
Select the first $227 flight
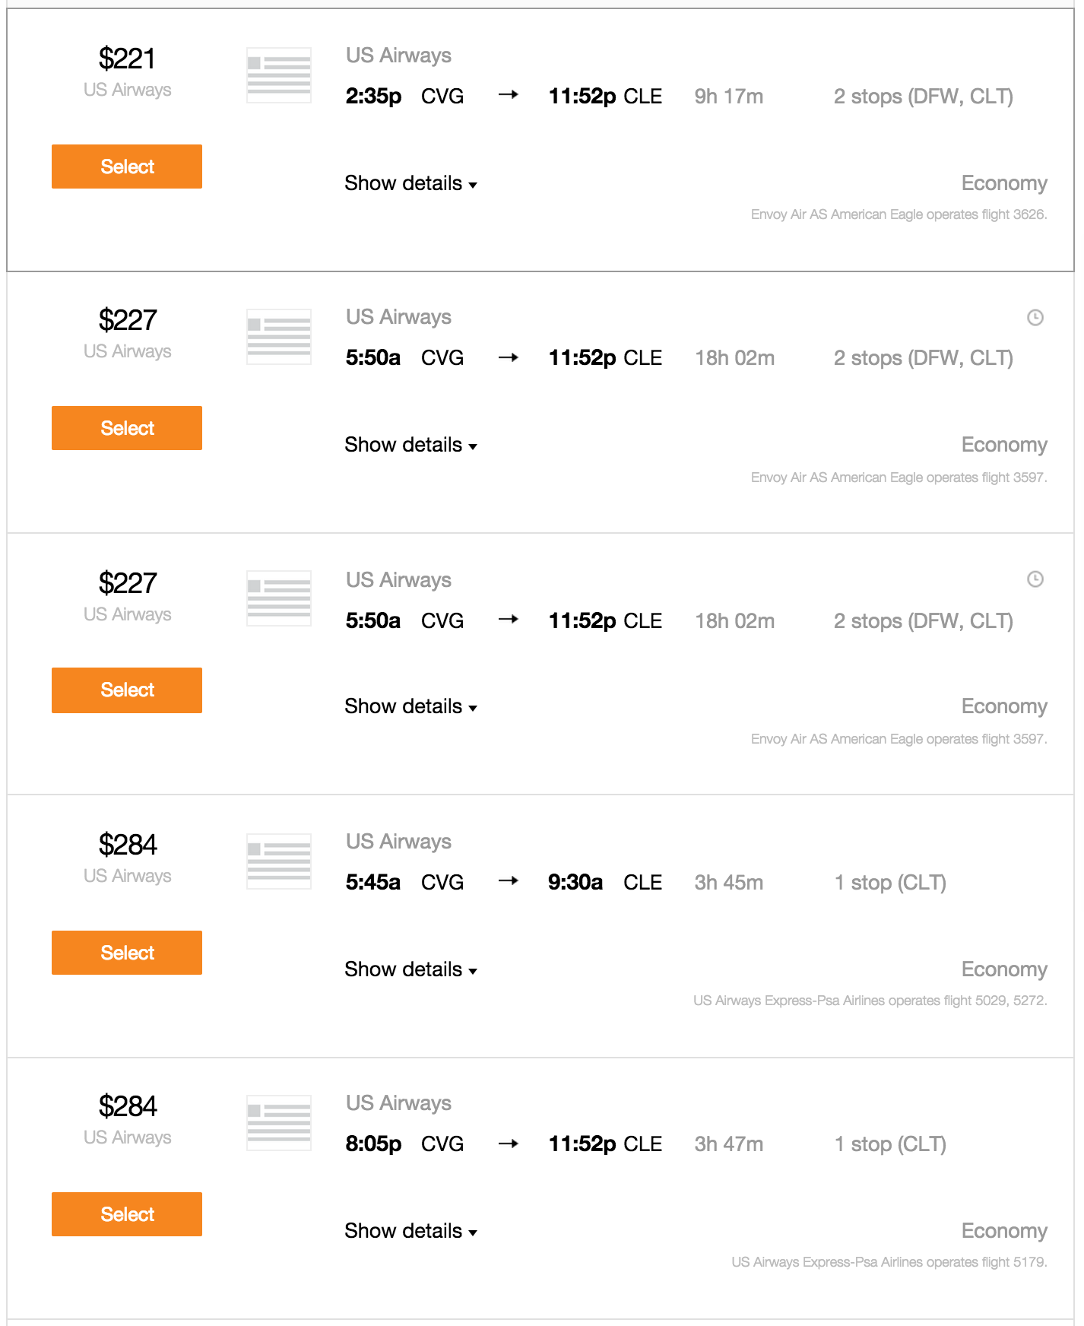(127, 428)
